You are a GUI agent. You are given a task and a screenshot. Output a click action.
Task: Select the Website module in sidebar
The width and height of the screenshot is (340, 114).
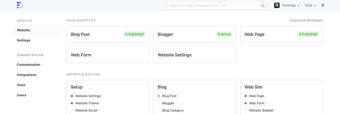(x=23, y=30)
